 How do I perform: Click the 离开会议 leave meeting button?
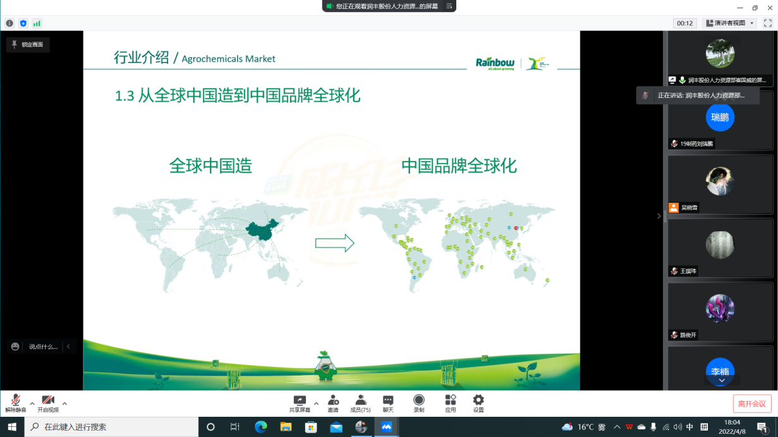click(752, 404)
